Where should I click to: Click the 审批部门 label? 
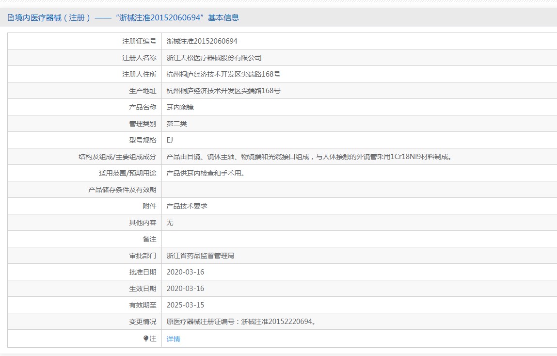pos(143,256)
